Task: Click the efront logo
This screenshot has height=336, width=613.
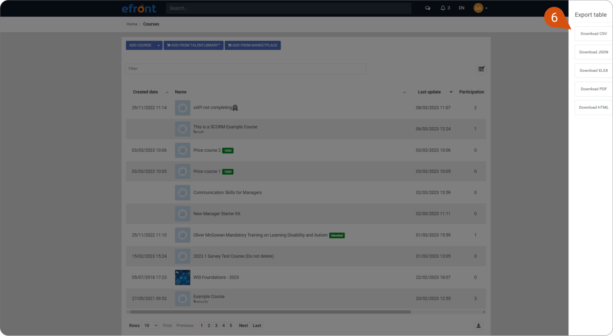Action: pyautogui.click(x=139, y=8)
